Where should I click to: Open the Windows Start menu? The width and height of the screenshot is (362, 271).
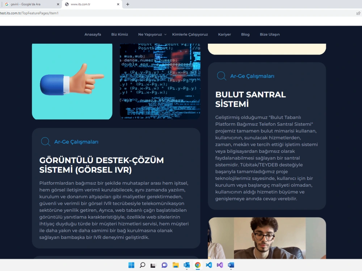click(131, 265)
